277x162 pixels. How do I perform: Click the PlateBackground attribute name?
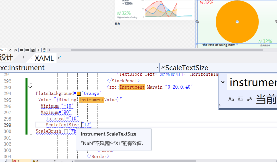click(x=54, y=93)
